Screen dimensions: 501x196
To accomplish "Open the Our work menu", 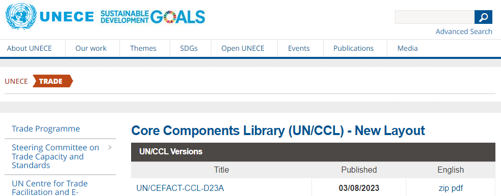I will tap(91, 48).
